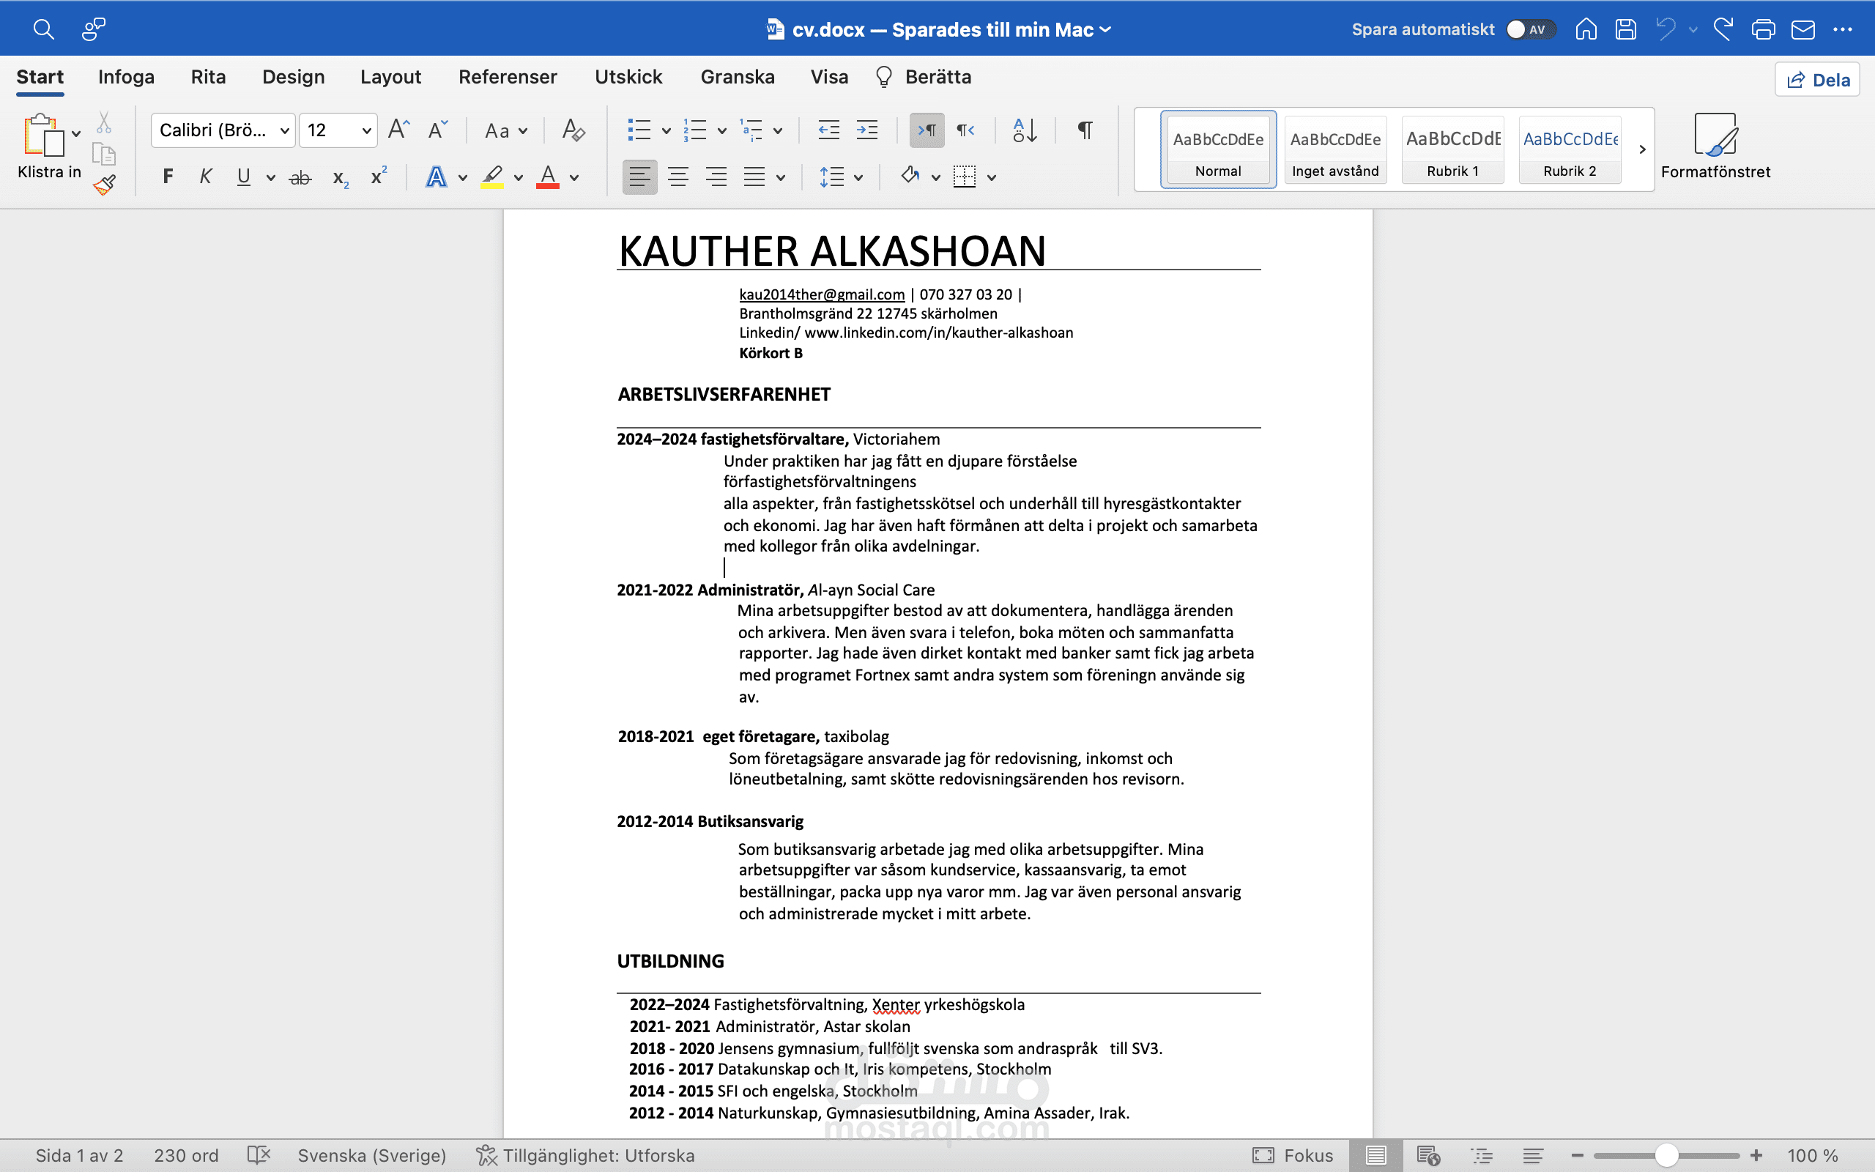Toggle strikethrough ab button
This screenshot has height=1172, width=1875.
tap(300, 177)
